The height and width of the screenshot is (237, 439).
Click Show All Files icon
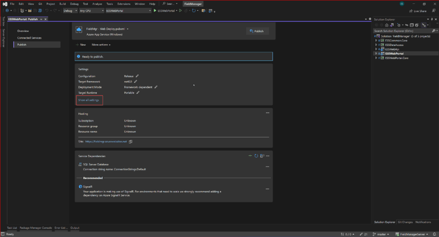417,25
